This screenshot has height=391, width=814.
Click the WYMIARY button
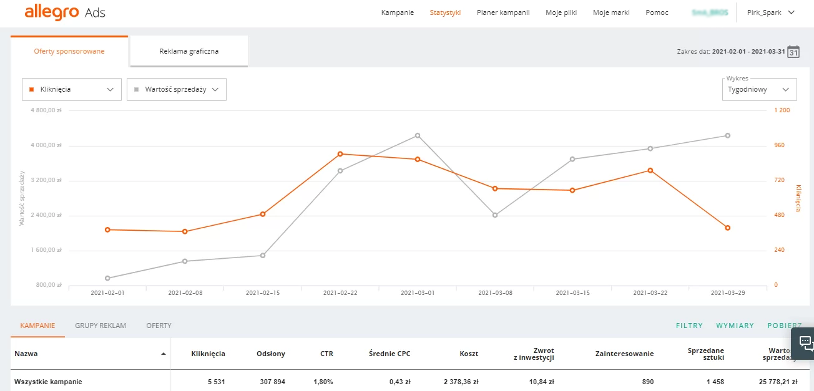point(735,326)
